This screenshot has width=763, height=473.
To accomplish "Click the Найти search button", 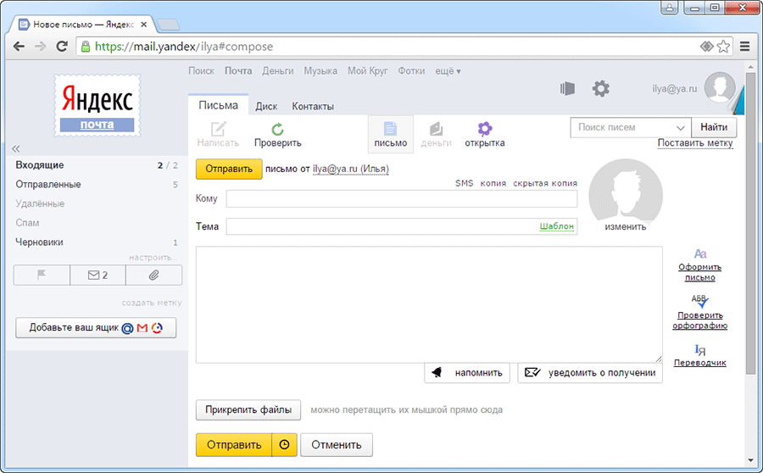I will click(x=714, y=127).
